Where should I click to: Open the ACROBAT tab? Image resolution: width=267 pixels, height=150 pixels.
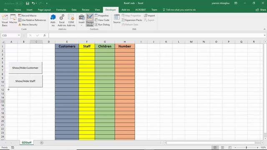pos(141,10)
